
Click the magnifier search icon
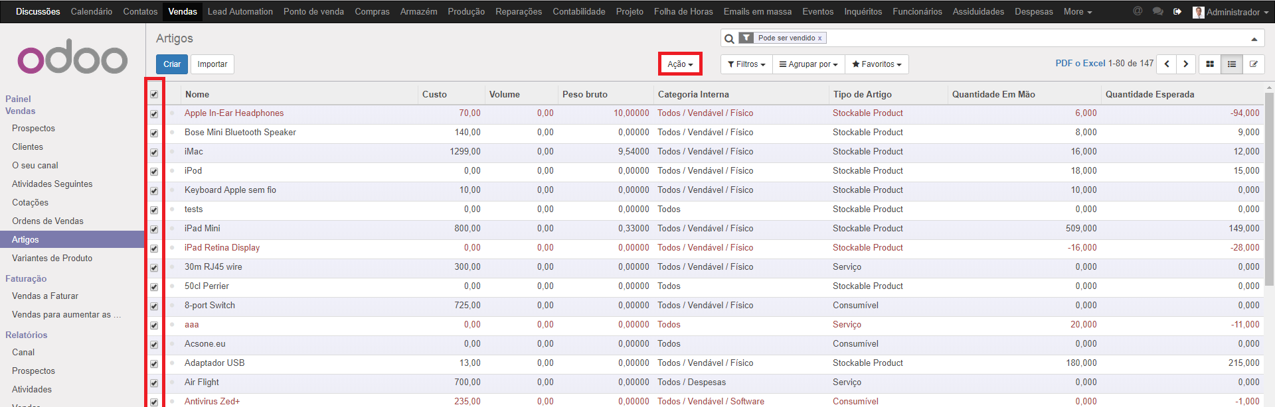point(729,38)
